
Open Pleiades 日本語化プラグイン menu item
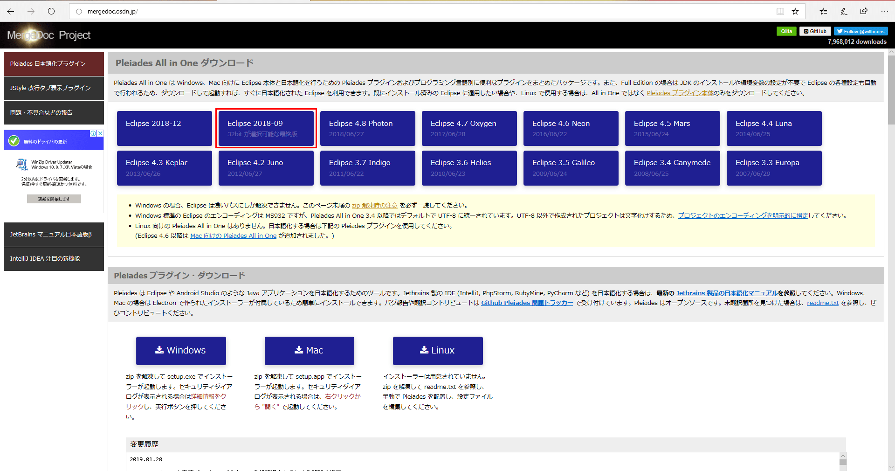(x=54, y=64)
